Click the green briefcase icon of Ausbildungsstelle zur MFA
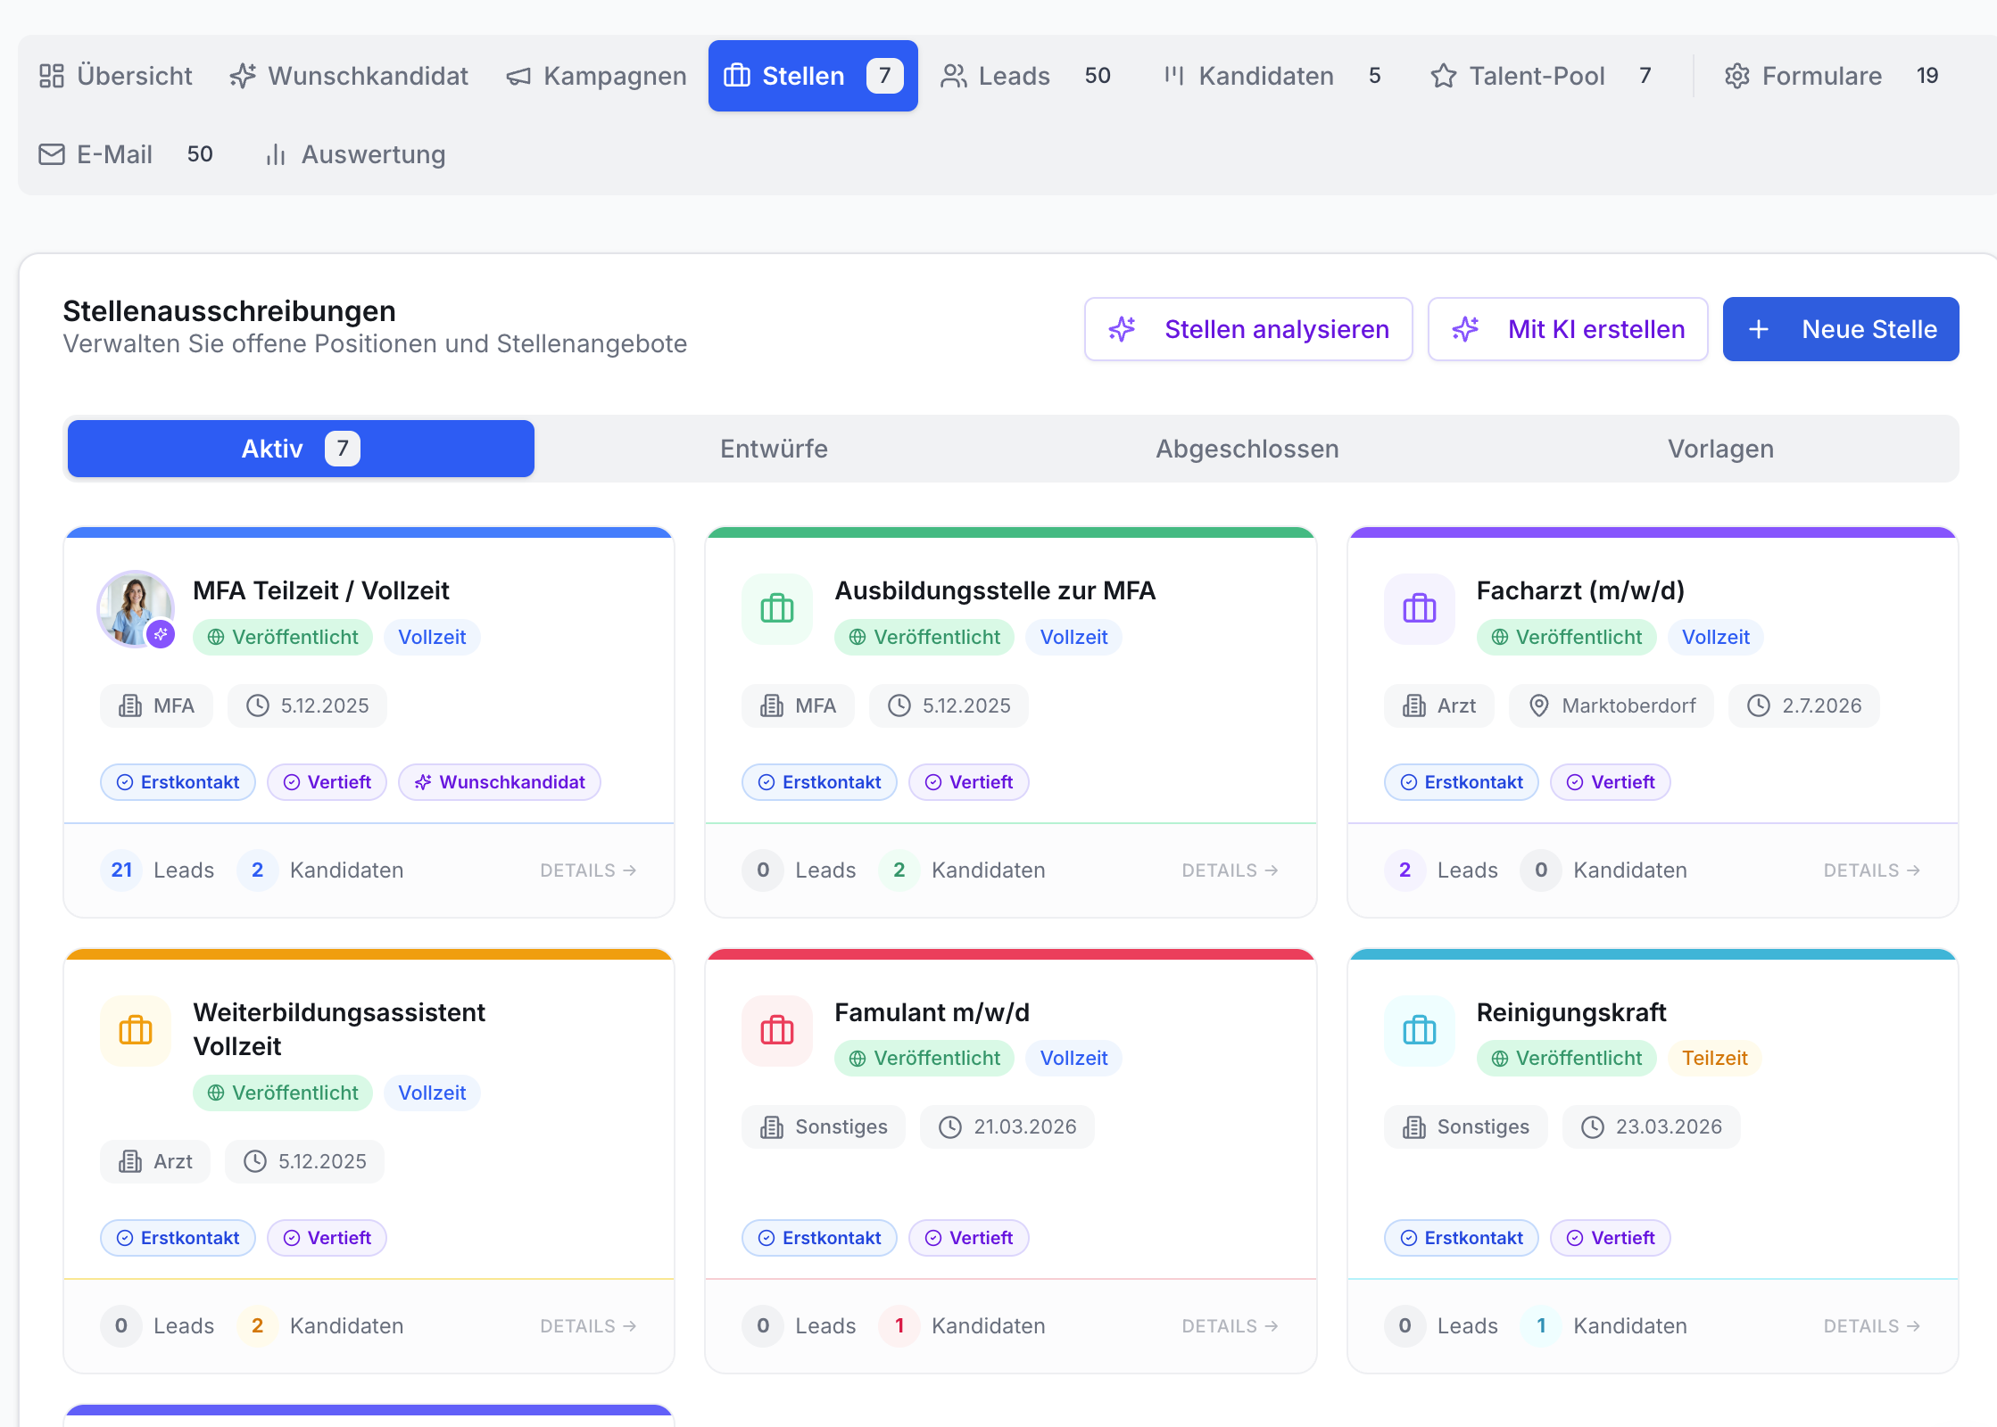This screenshot has height=1427, width=1997. pyautogui.click(x=777, y=609)
